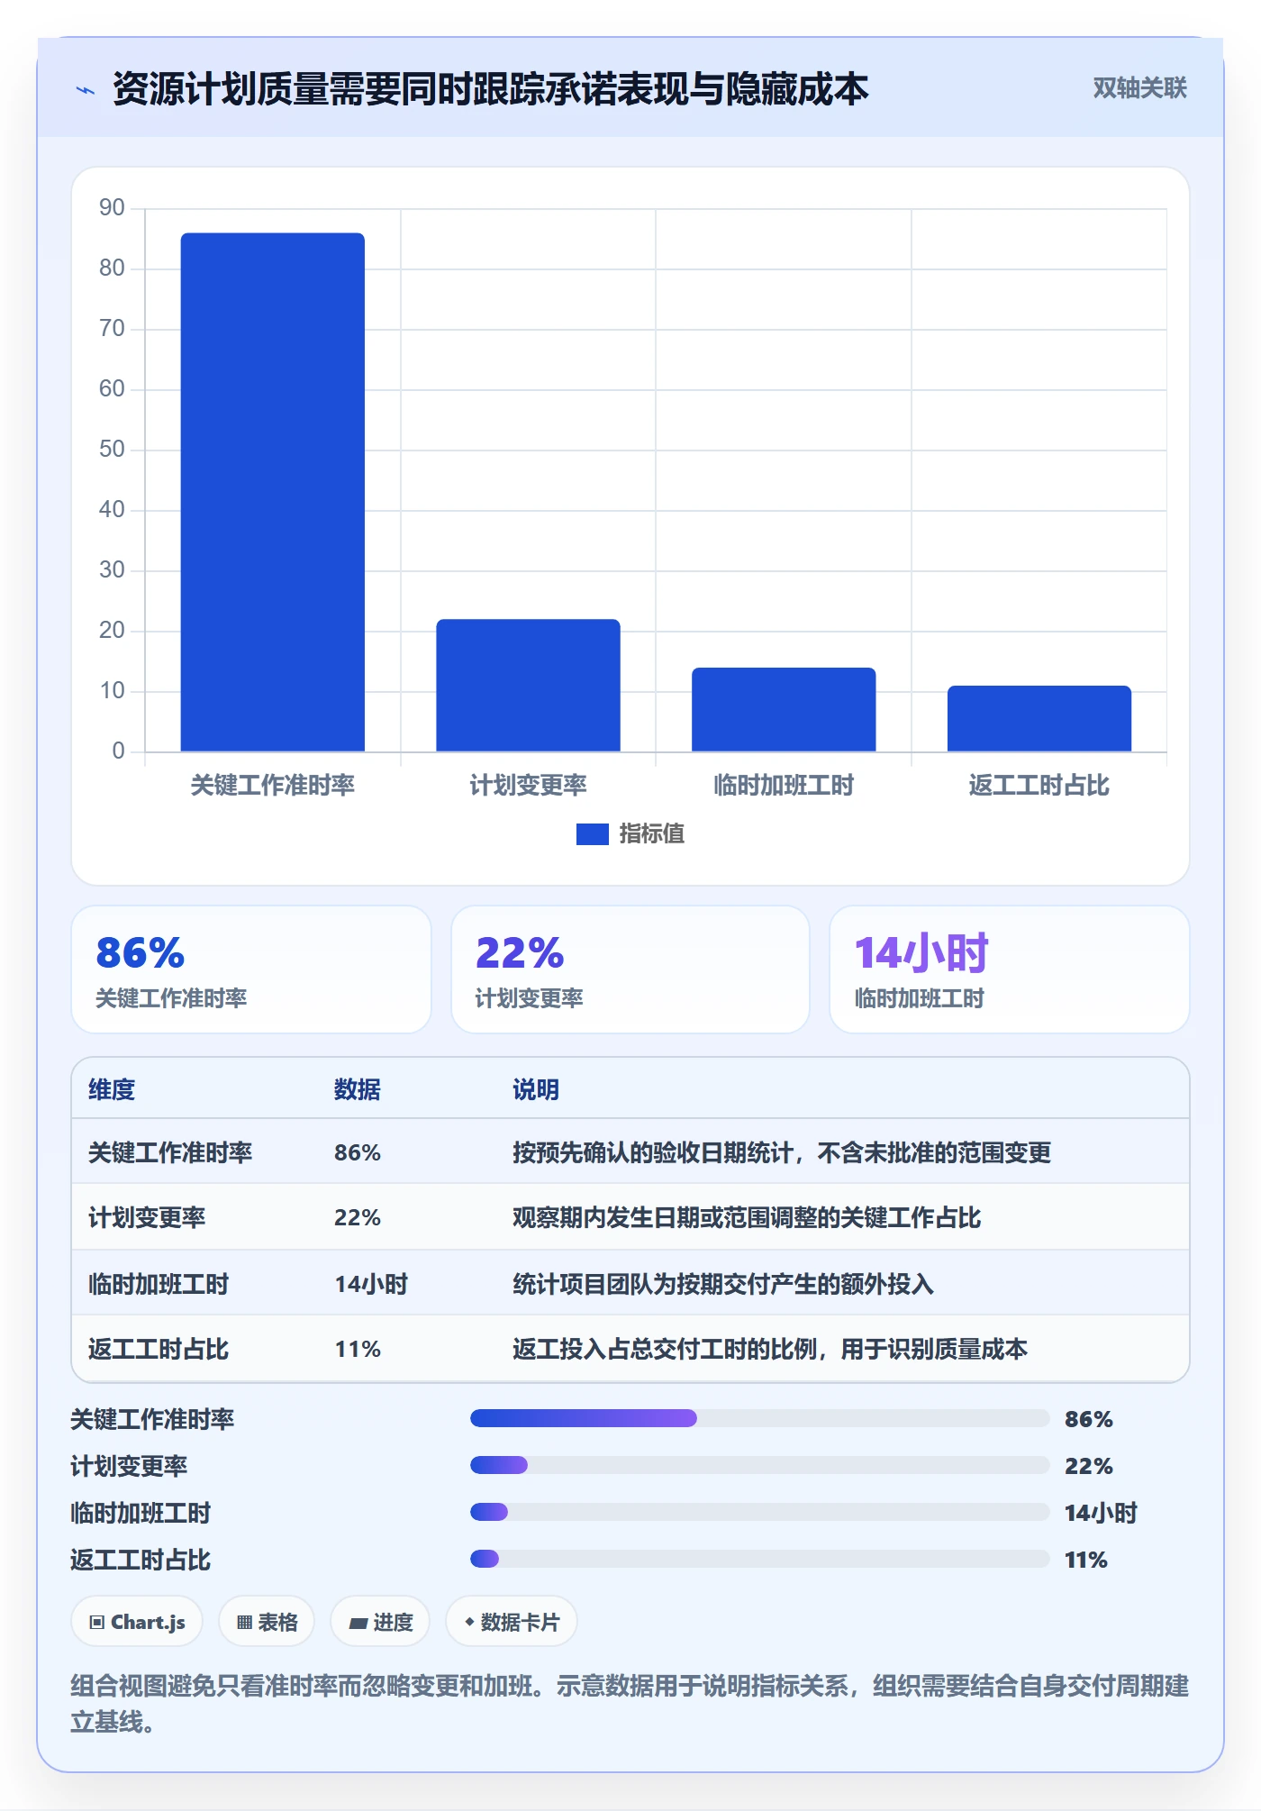This screenshot has height=1811, width=1261.
Task: Click the 表格 tag grid icon
Action: (x=244, y=1623)
